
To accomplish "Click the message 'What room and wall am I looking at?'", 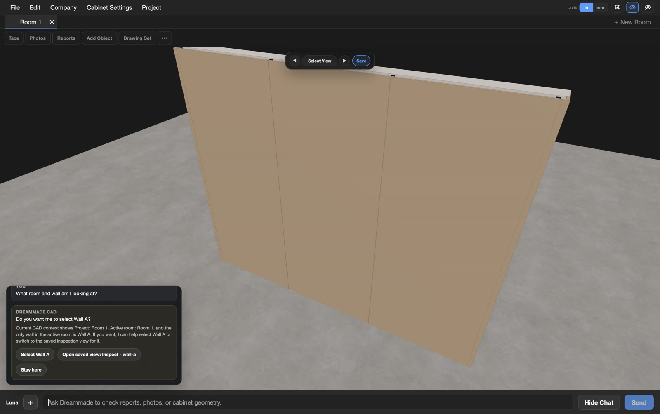I will pos(57,294).
